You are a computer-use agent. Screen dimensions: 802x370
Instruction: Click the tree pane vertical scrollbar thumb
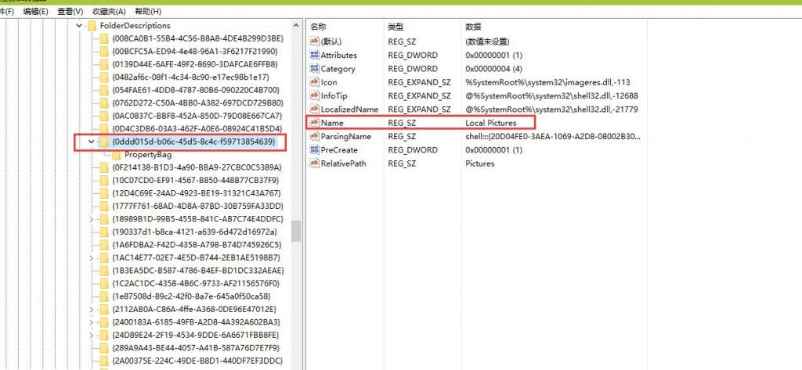click(296, 231)
